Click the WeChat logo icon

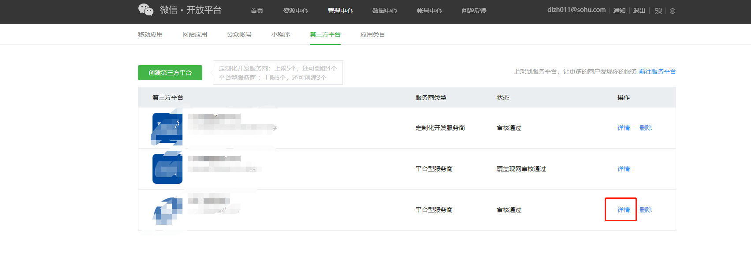[x=146, y=10]
